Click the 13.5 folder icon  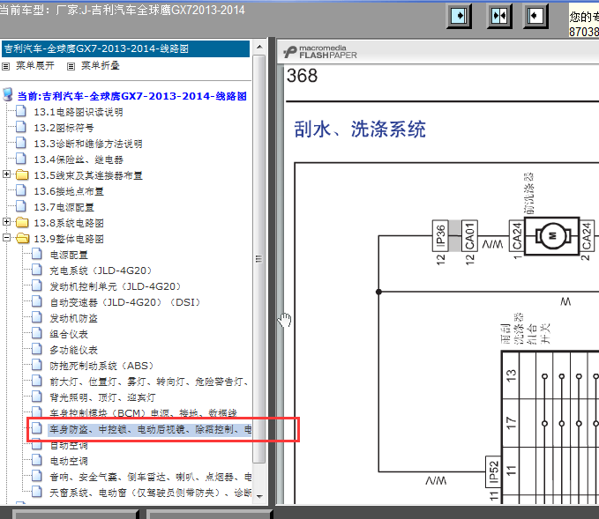point(23,175)
